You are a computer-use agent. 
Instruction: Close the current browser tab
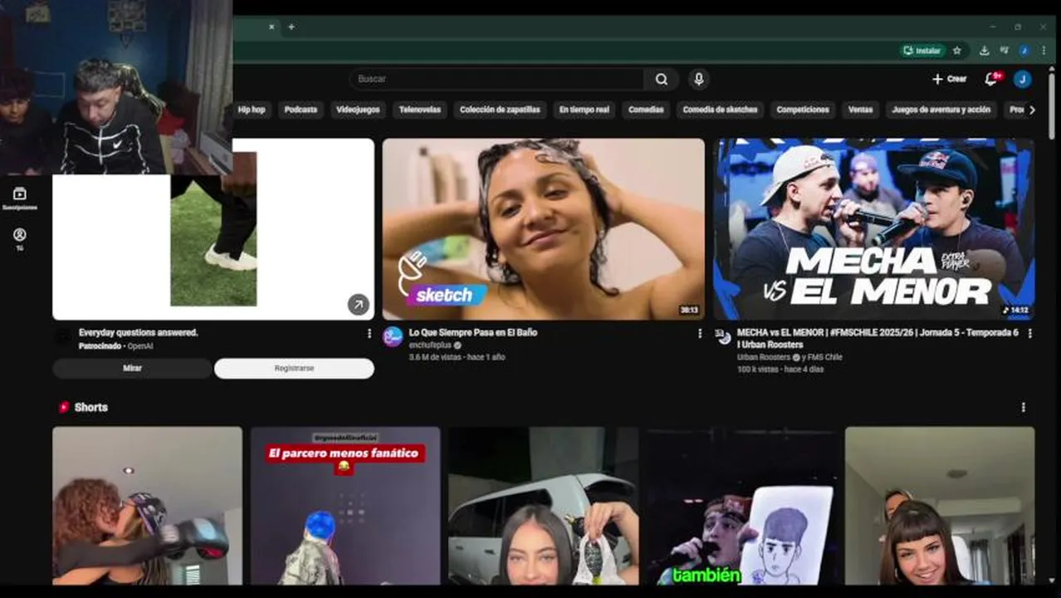271,27
